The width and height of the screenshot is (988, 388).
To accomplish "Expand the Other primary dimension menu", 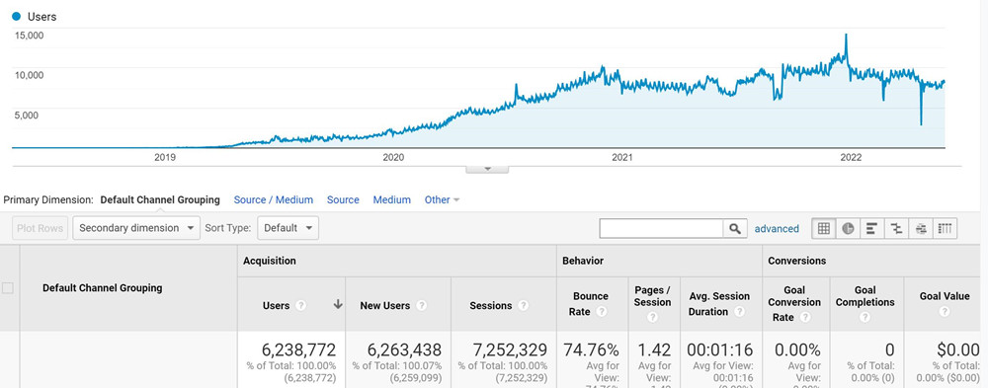I will [x=442, y=199].
